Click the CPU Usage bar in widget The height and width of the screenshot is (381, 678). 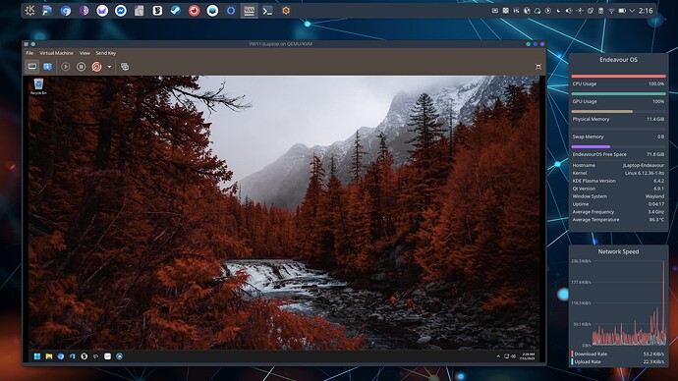[618, 76]
